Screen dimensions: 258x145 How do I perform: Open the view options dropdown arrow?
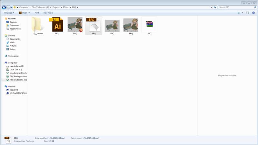(242, 13)
